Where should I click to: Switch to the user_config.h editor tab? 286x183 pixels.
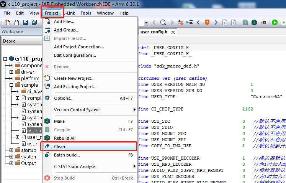[154, 32]
